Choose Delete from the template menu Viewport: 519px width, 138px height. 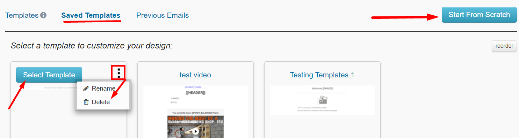point(103,102)
